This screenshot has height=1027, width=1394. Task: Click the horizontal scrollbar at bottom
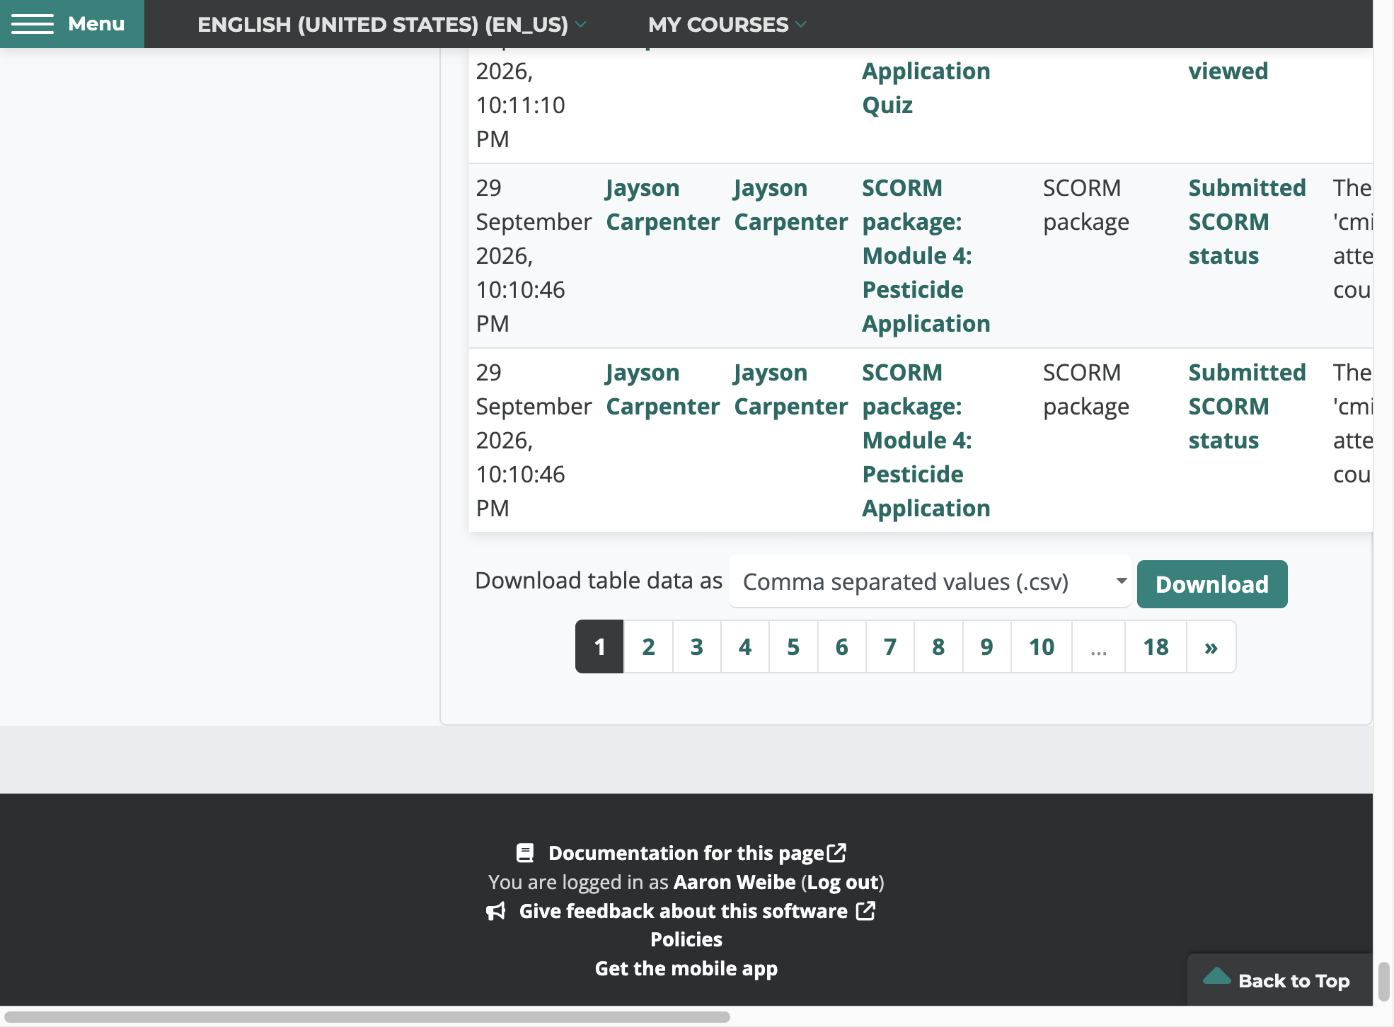coord(367,1017)
